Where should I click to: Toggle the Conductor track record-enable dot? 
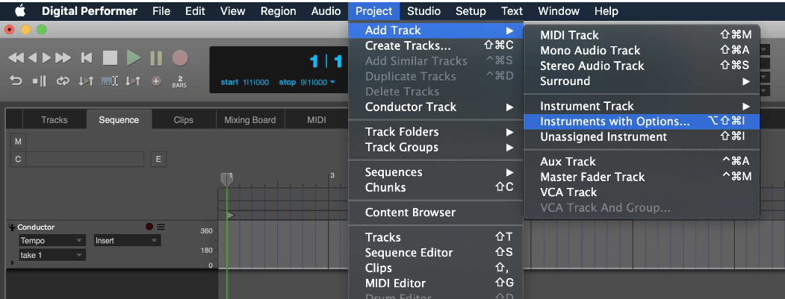coord(149,227)
